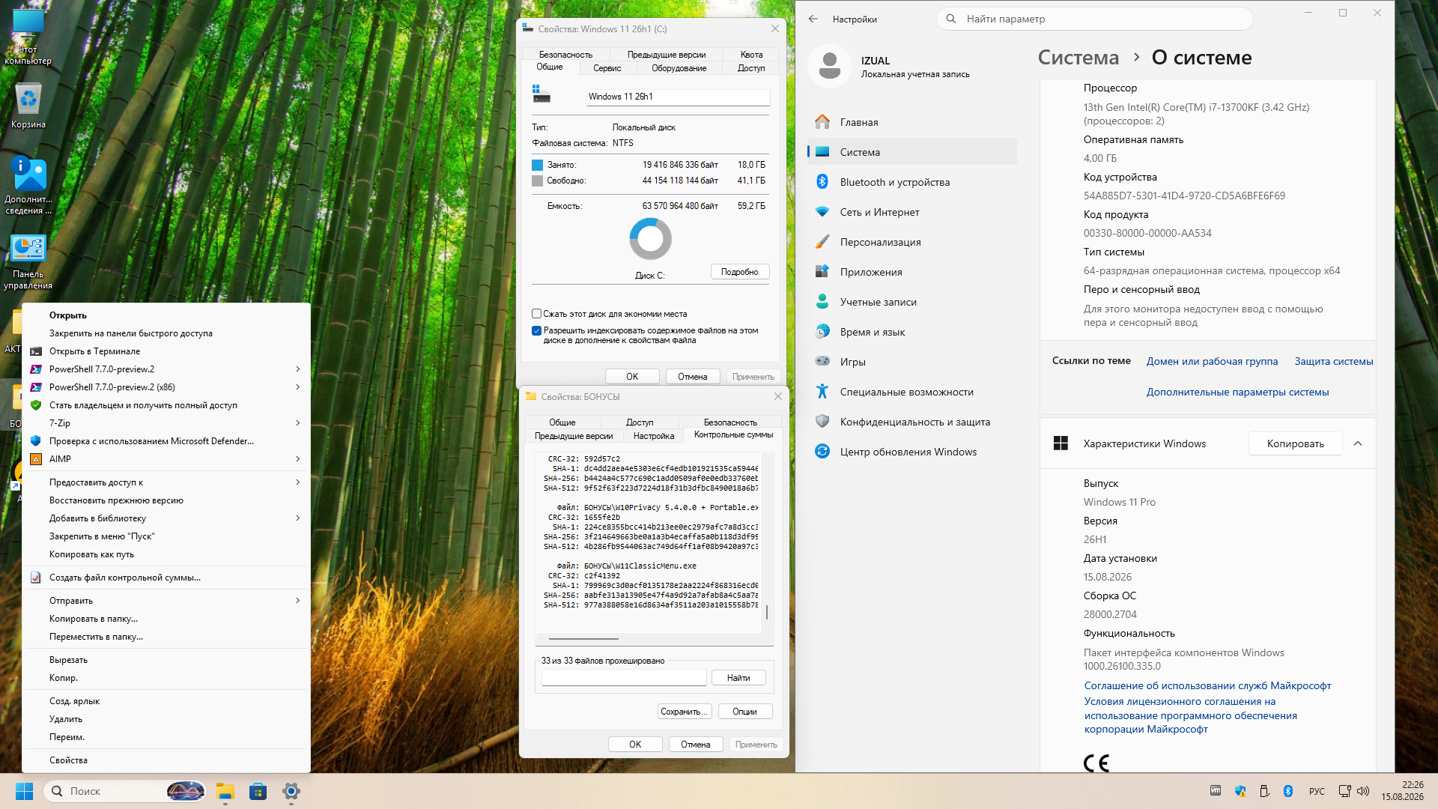Collapse the Характеристики Windows section chevron
Viewport: 1438px width, 809px height.
1358,443
